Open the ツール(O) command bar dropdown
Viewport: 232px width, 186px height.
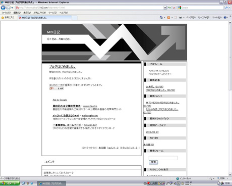click(217, 18)
